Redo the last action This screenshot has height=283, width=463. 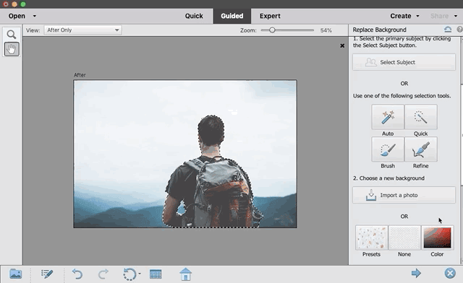[x=103, y=274]
